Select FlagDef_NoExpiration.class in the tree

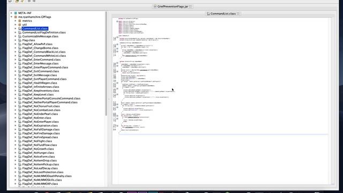[40, 125]
